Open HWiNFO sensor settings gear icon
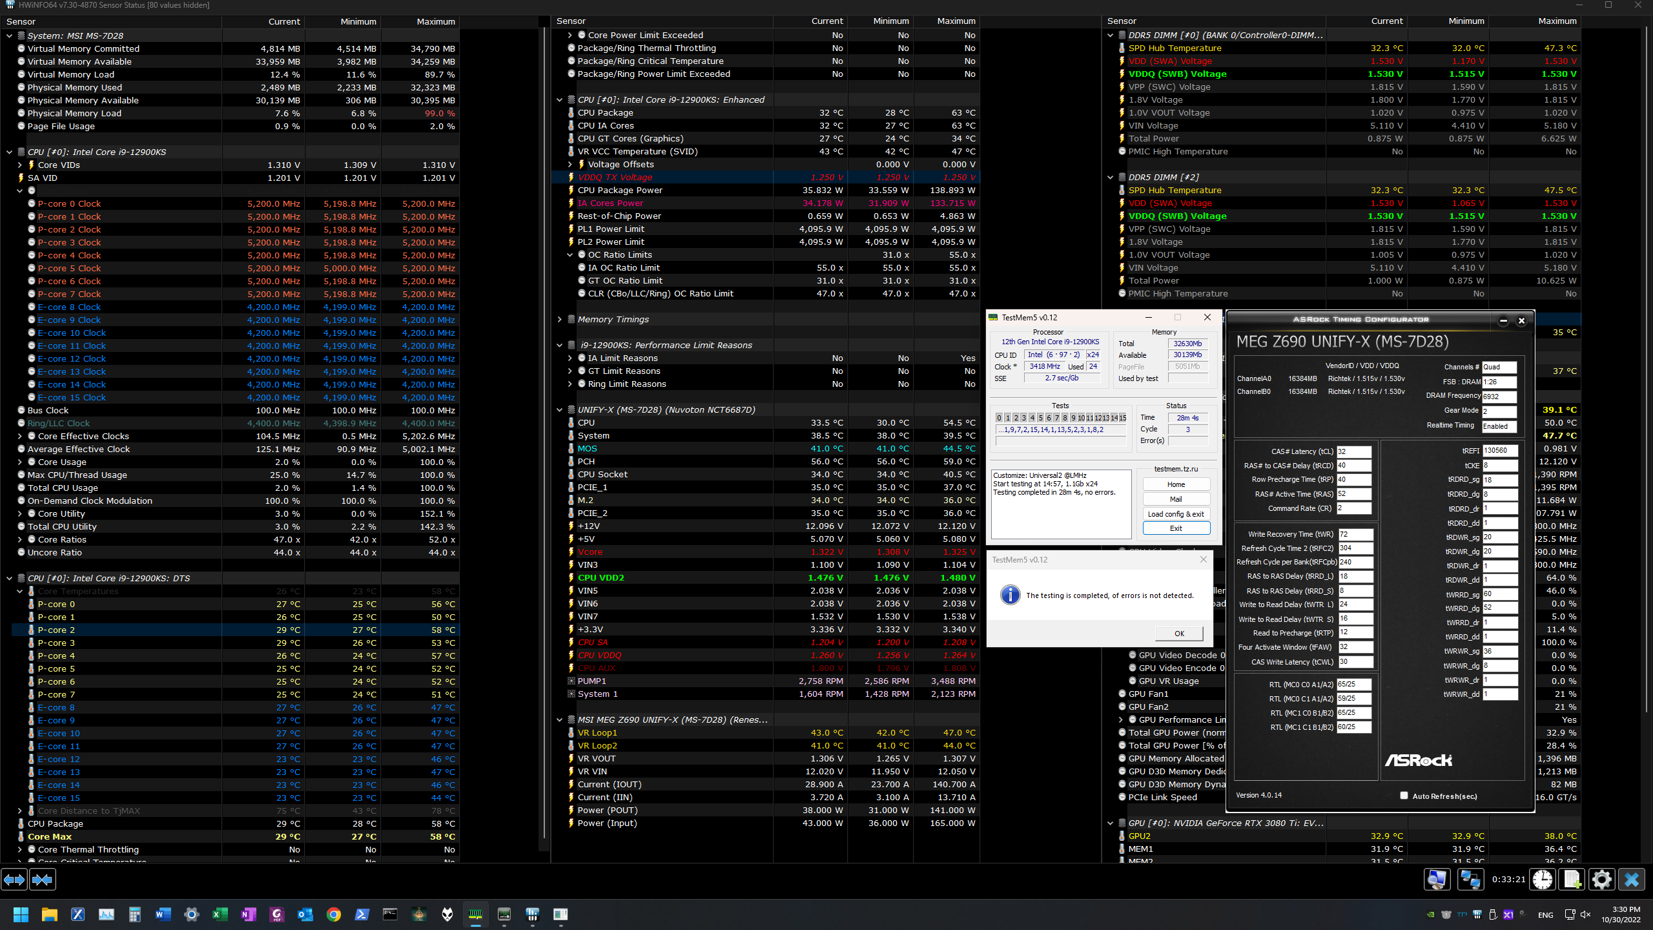 1602,880
